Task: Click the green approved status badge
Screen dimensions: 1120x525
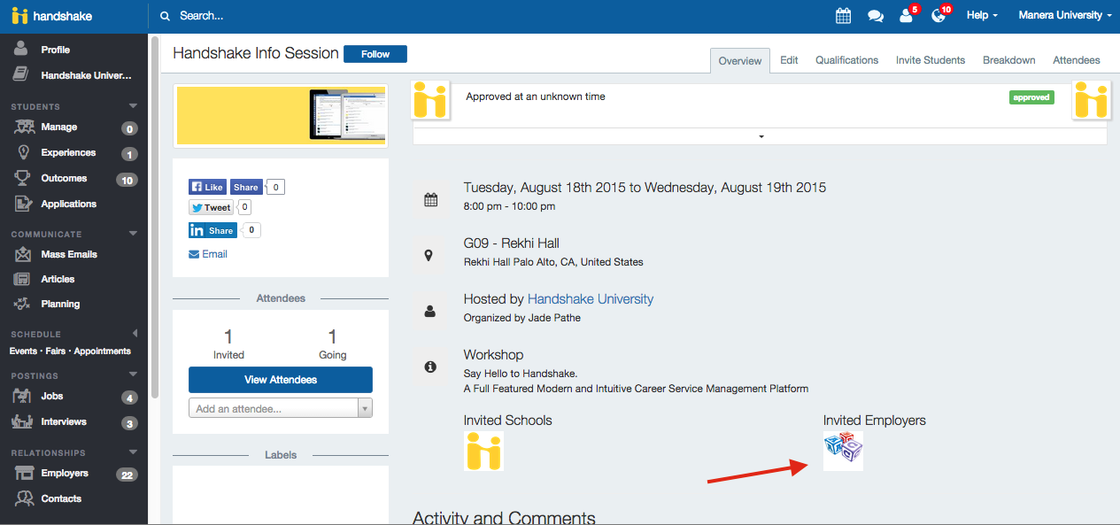Action: [1031, 97]
